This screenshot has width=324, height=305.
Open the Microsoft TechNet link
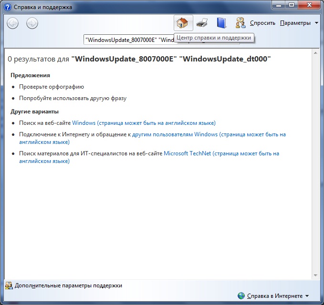(x=149, y=157)
